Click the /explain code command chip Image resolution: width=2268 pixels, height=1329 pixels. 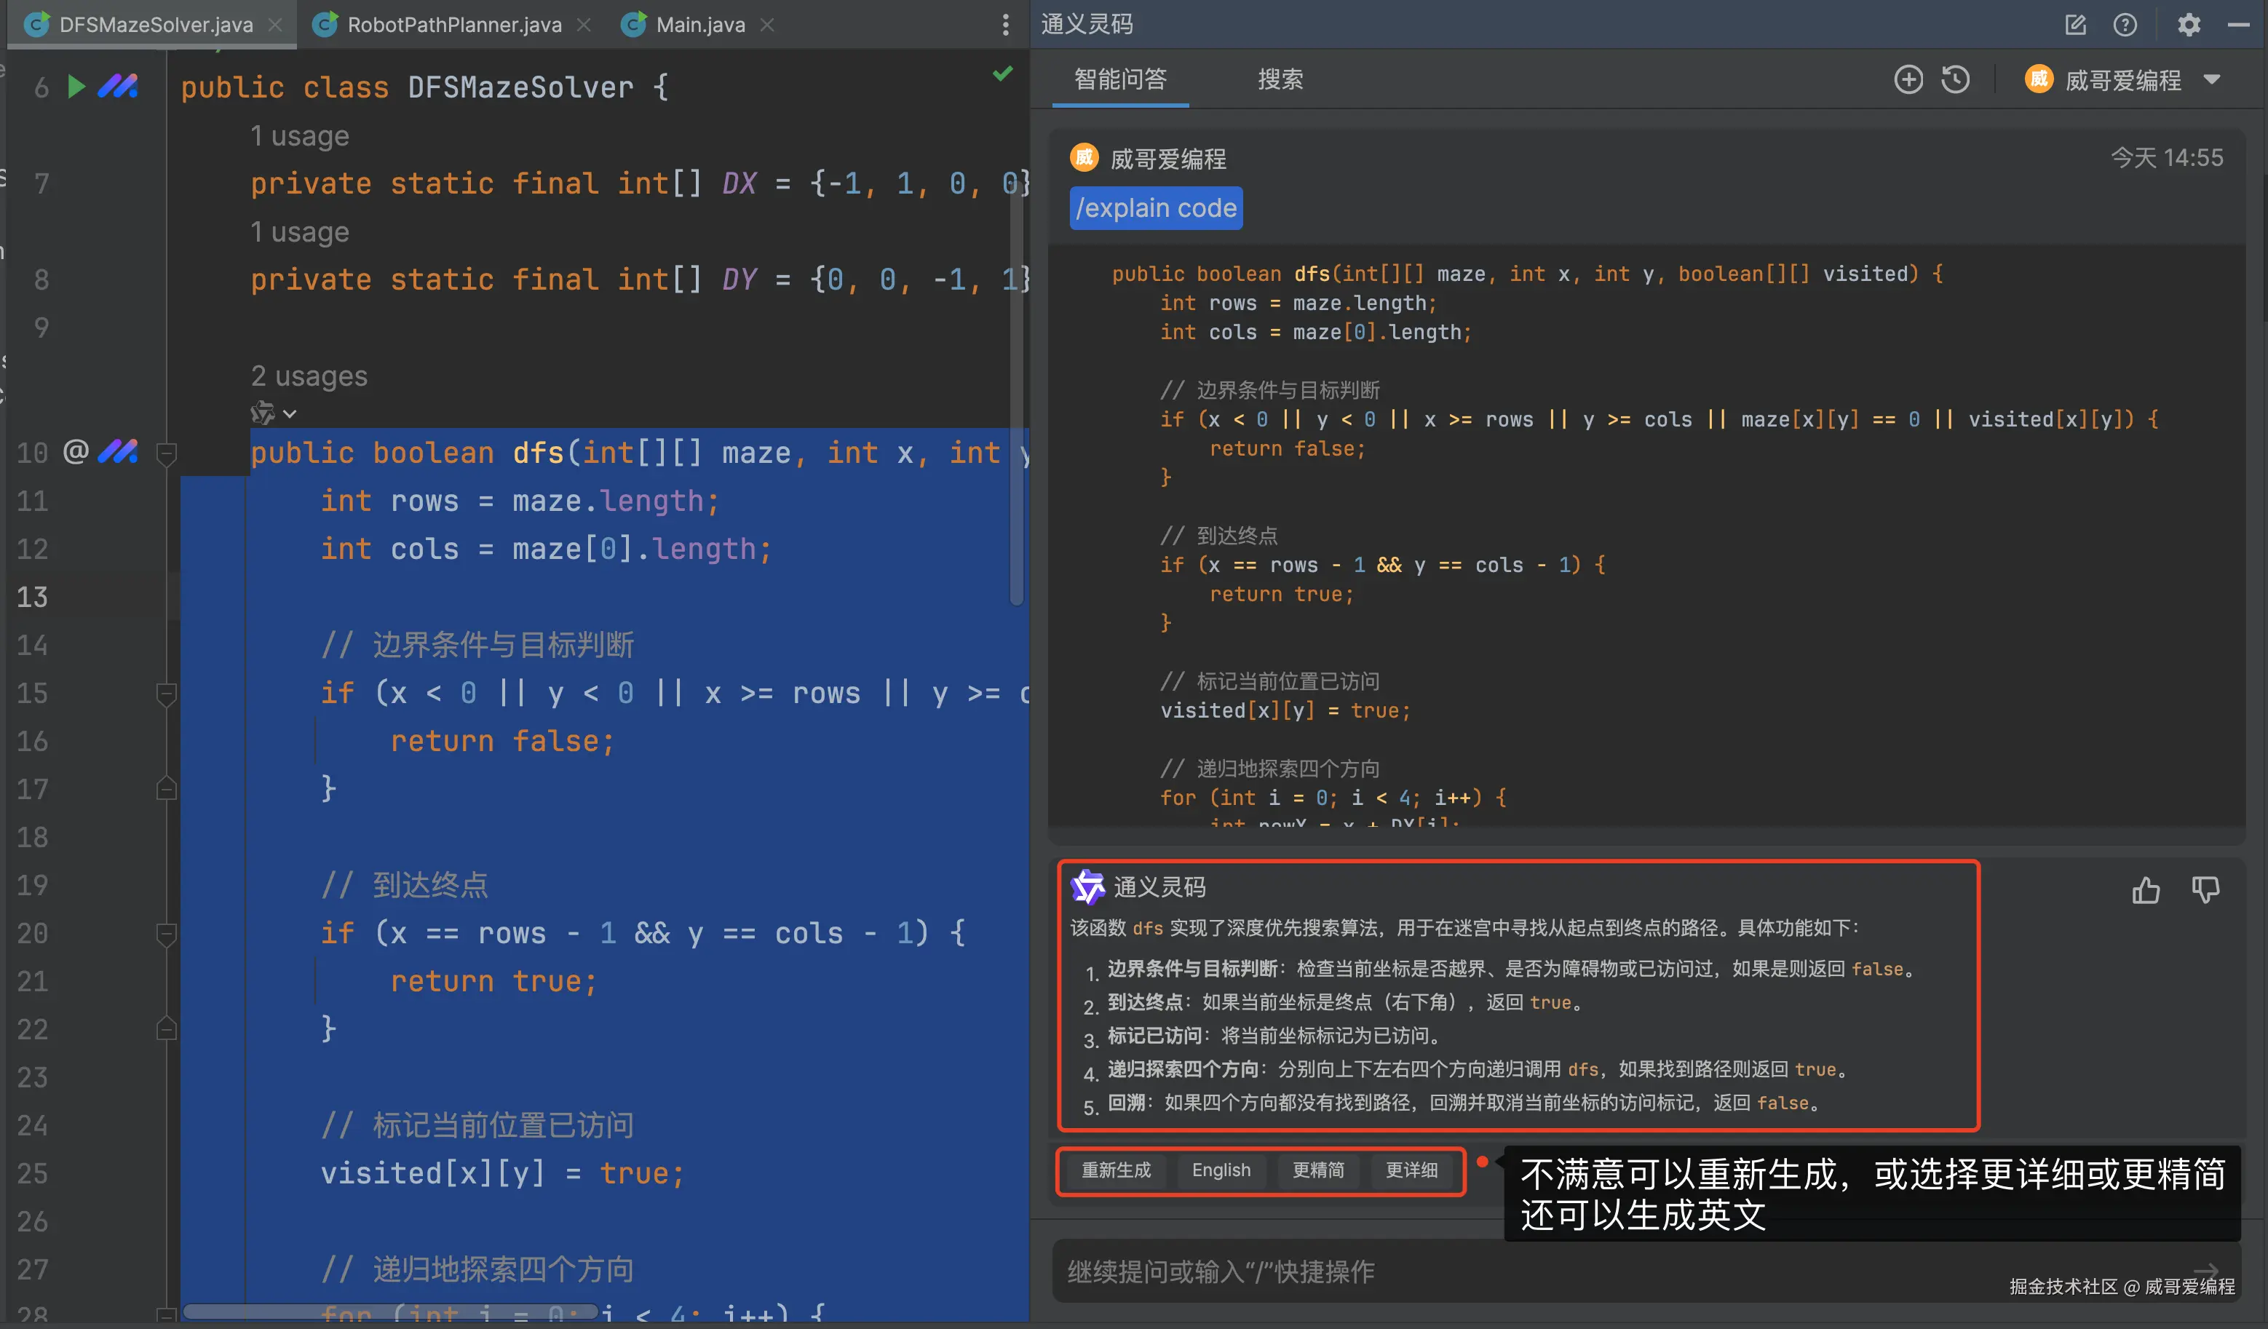pyautogui.click(x=1156, y=208)
